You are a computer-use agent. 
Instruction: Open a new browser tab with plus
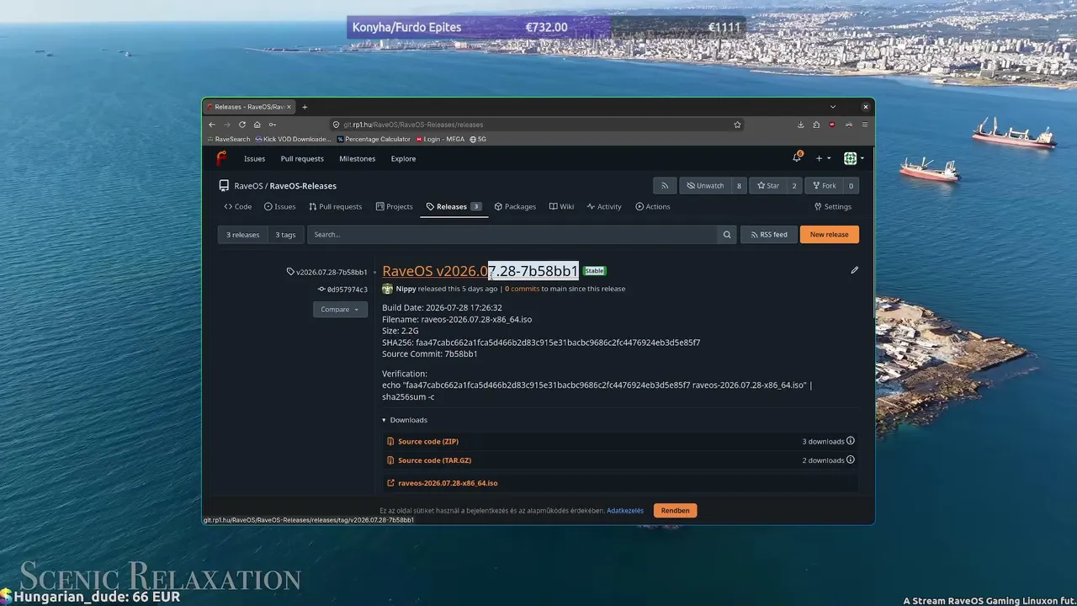pos(305,107)
